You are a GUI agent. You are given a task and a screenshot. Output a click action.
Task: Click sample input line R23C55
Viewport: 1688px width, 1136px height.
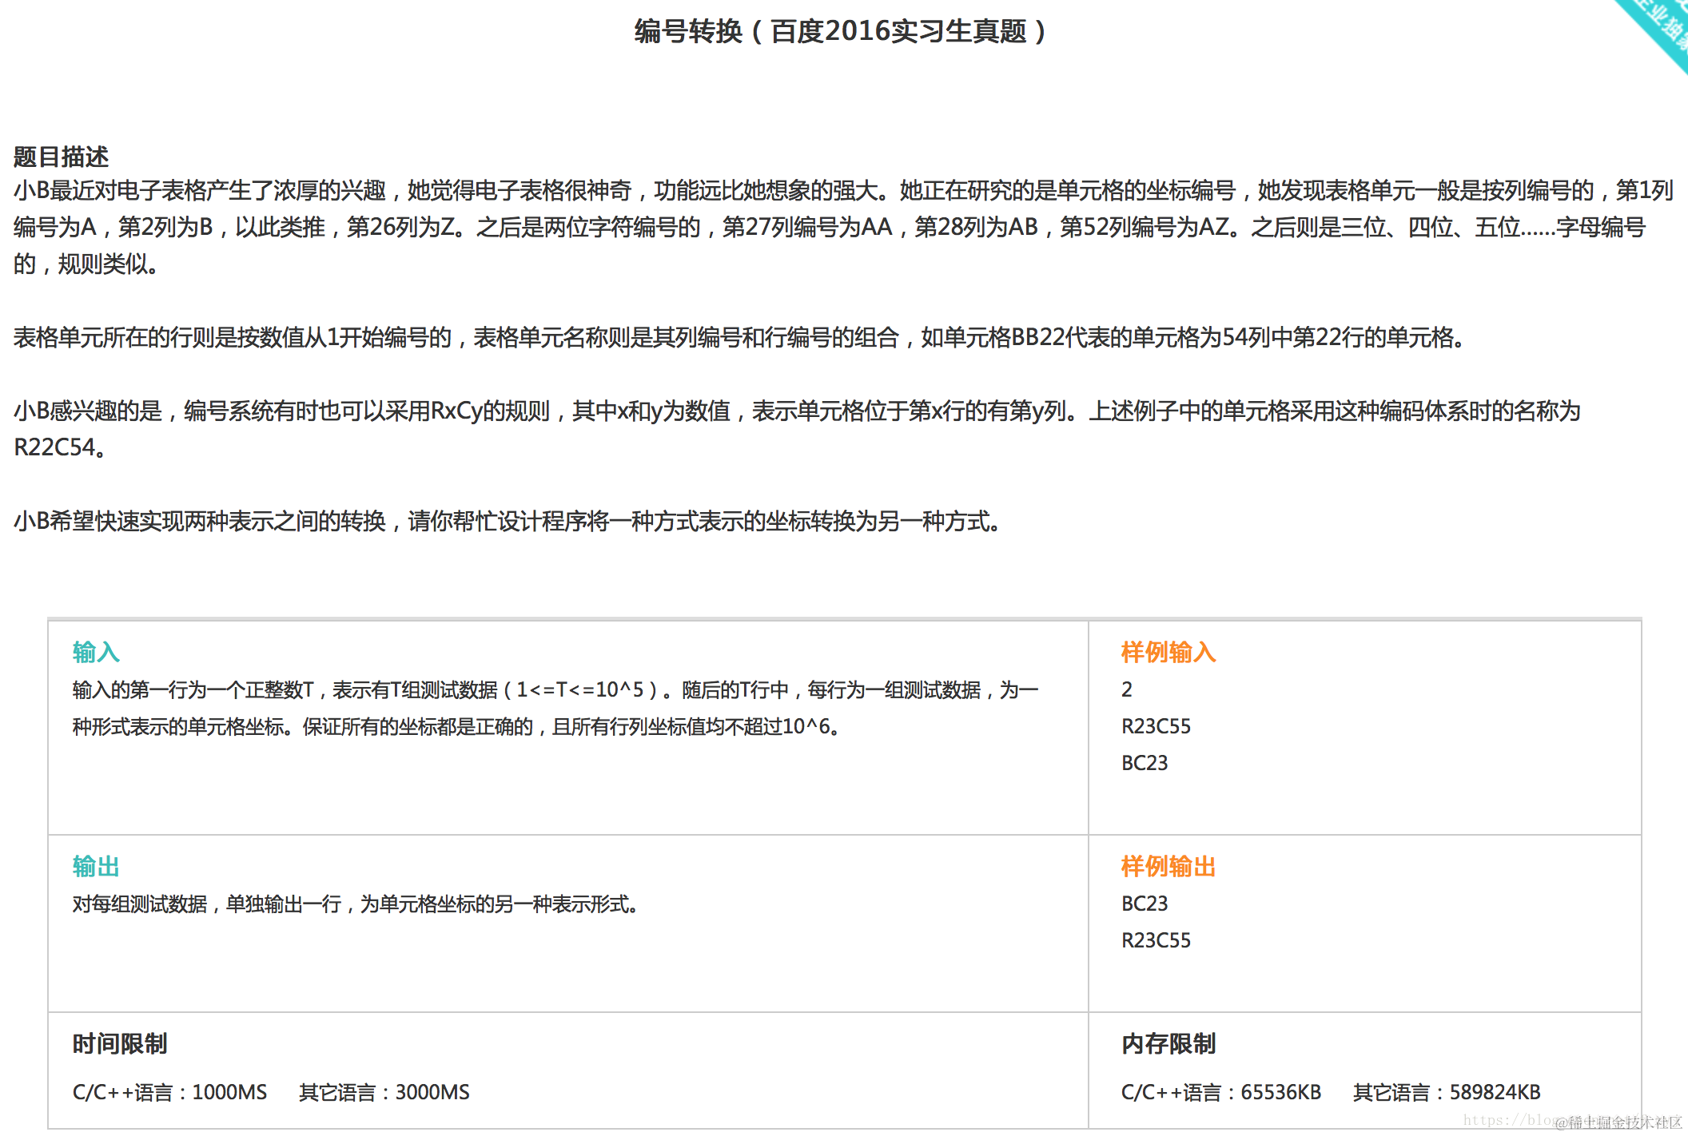[x=1156, y=726]
